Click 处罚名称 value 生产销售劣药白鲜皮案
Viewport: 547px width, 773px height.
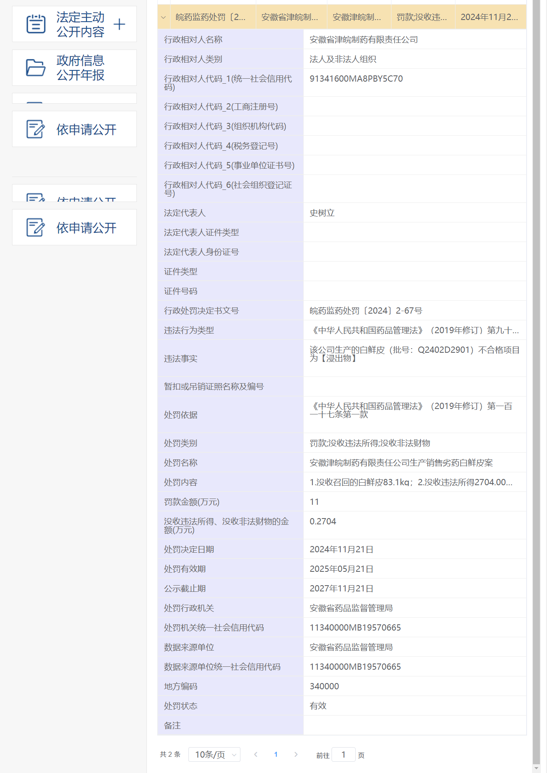point(401,463)
